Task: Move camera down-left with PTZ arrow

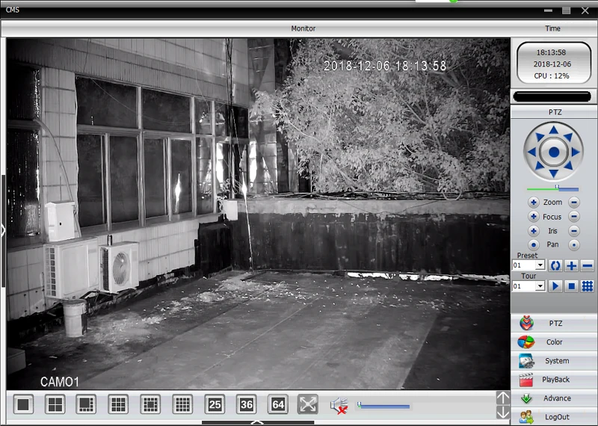Action: click(539, 166)
